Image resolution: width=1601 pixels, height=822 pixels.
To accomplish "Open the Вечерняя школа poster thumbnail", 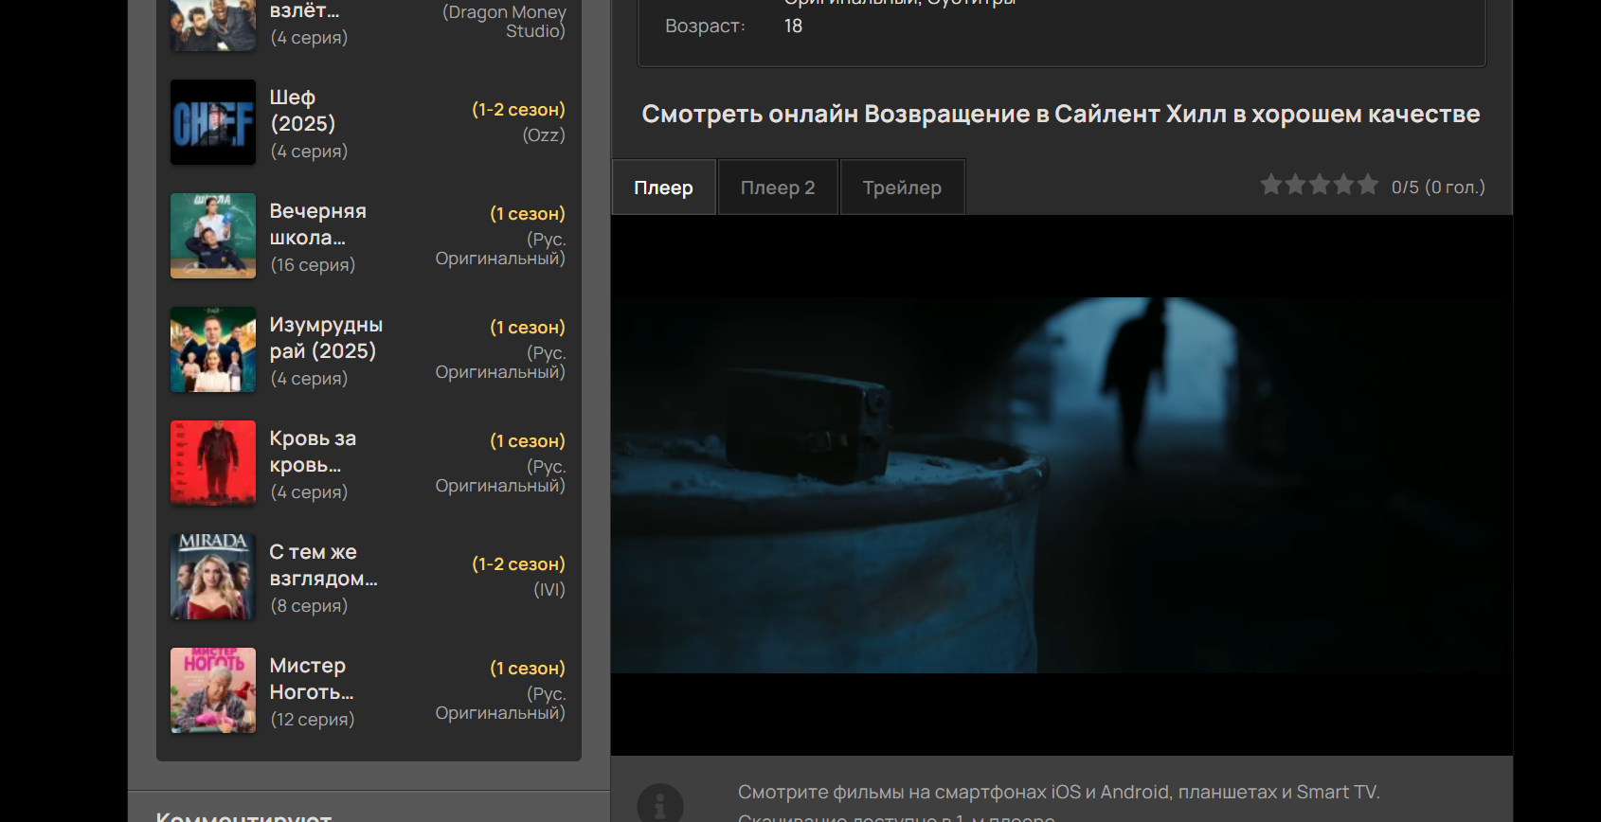I will point(213,236).
